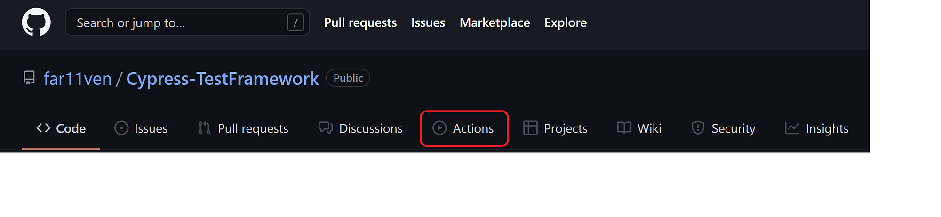This screenshot has width=941, height=217.
Task: Click the slash shortcut key in search
Action: (x=295, y=22)
